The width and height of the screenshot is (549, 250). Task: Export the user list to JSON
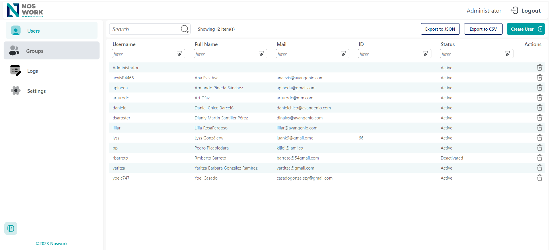(440, 29)
